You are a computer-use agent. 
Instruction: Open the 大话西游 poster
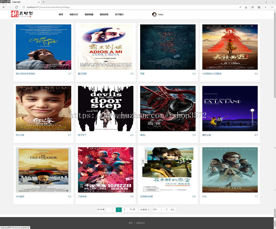[230, 47]
